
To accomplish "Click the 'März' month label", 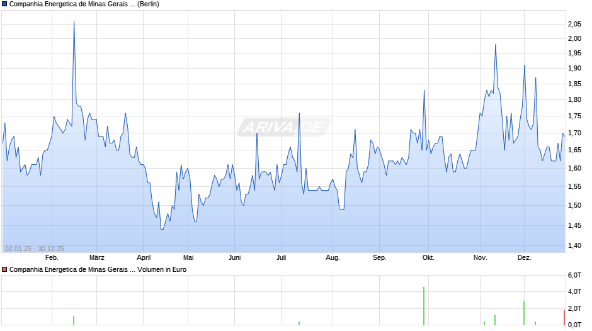I will coord(96,258).
